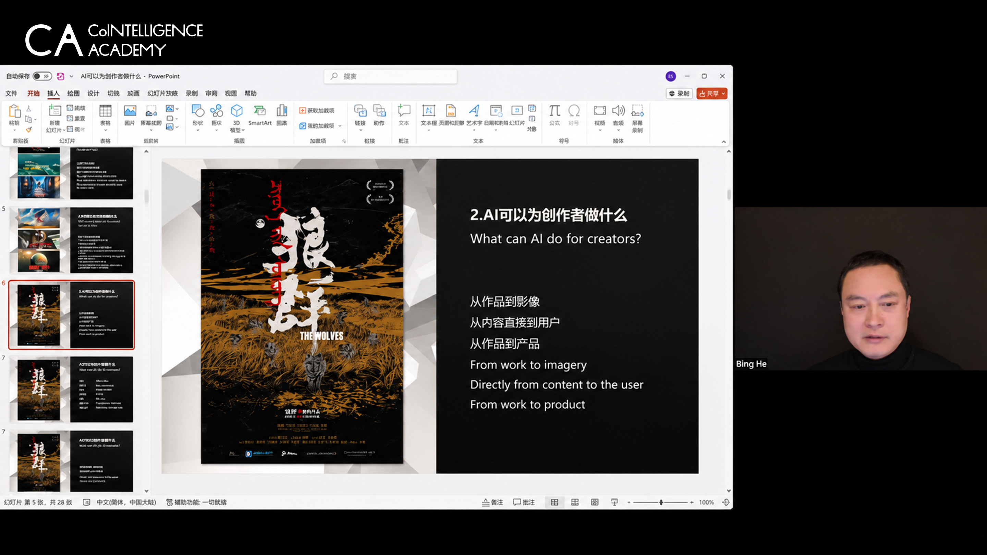This screenshot has width=987, height=555.
Task: Click inside the Search (搜索) box
Action: coord(391,76)
